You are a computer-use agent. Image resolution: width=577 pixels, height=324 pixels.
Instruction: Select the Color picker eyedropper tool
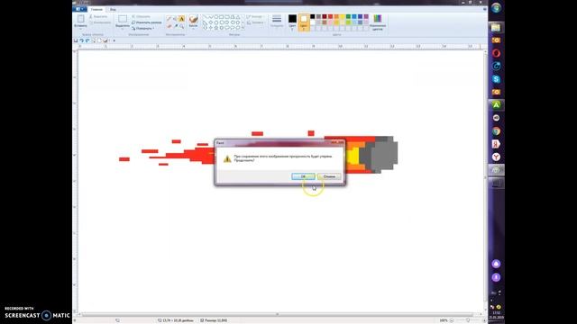(x=175, y=26)
